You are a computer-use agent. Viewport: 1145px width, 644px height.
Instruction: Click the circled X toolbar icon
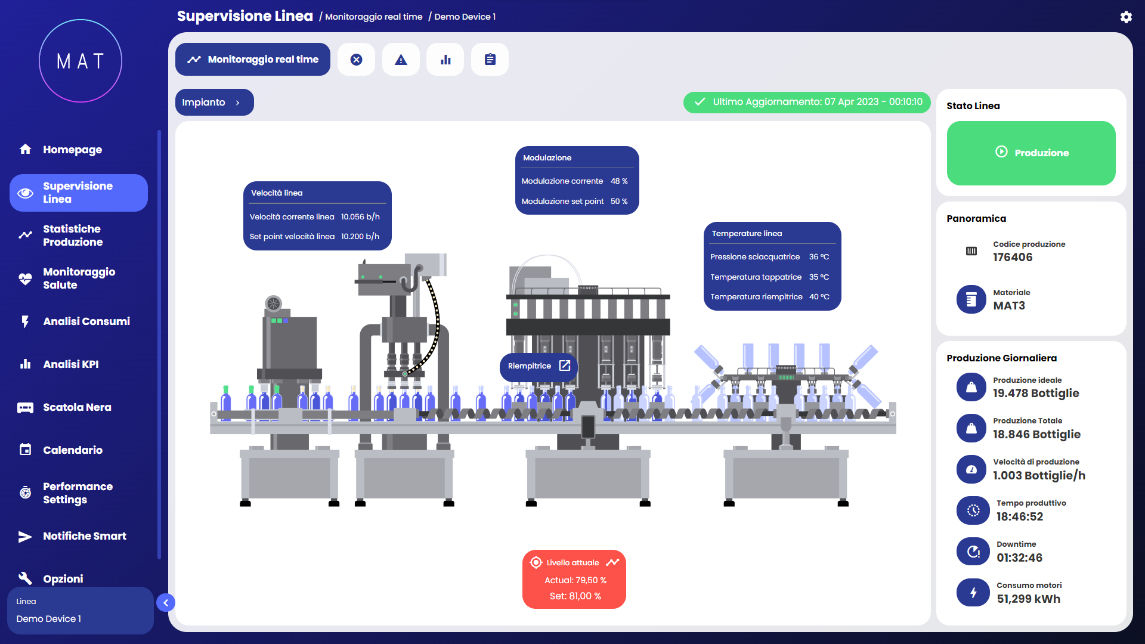356,59
